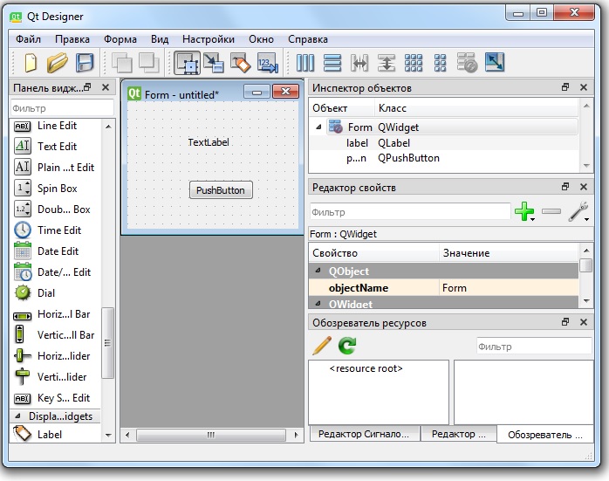
Task: Click the property editor Фильтр field
Action: (x=410, y=212)
